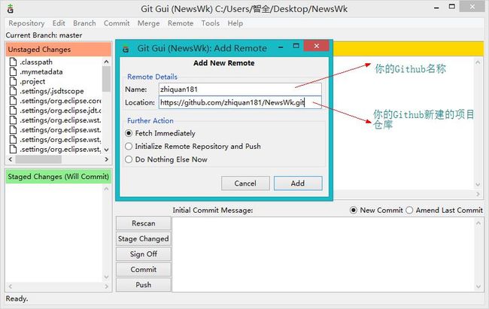The height and width of the screenshot is (309, 489).
Task: Click the file icon next to .project
Action: tap(13, 81)
